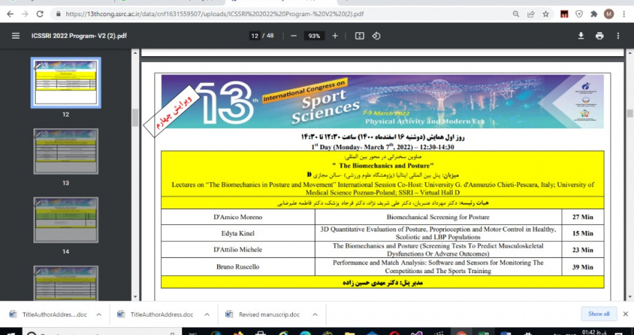The width and height of the screenshot is (634, 335).
Task: Share this page using share icon
Action: (531, 14)
